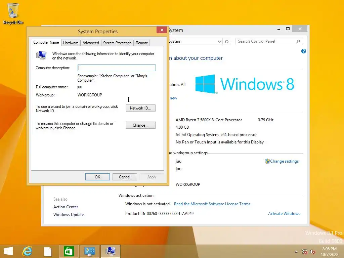Open the System Protection tab
The height and width of the screenshot is (258, 344).
pos(117,43)
